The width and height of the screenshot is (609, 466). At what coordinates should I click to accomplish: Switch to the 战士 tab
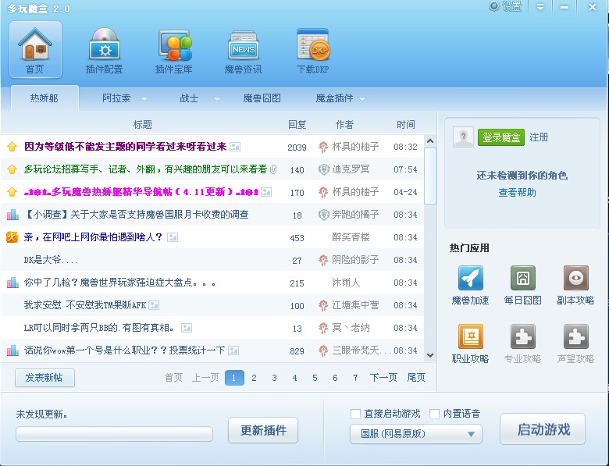pyautogui.click(x=189, y=98)
